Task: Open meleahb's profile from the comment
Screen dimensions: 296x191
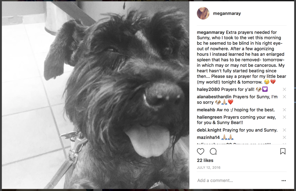Action: tap(206, 110)
